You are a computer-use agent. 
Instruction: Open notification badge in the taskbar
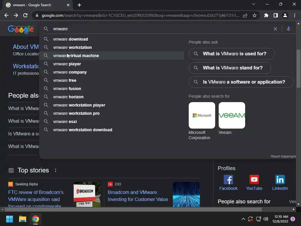pos(293,219)
